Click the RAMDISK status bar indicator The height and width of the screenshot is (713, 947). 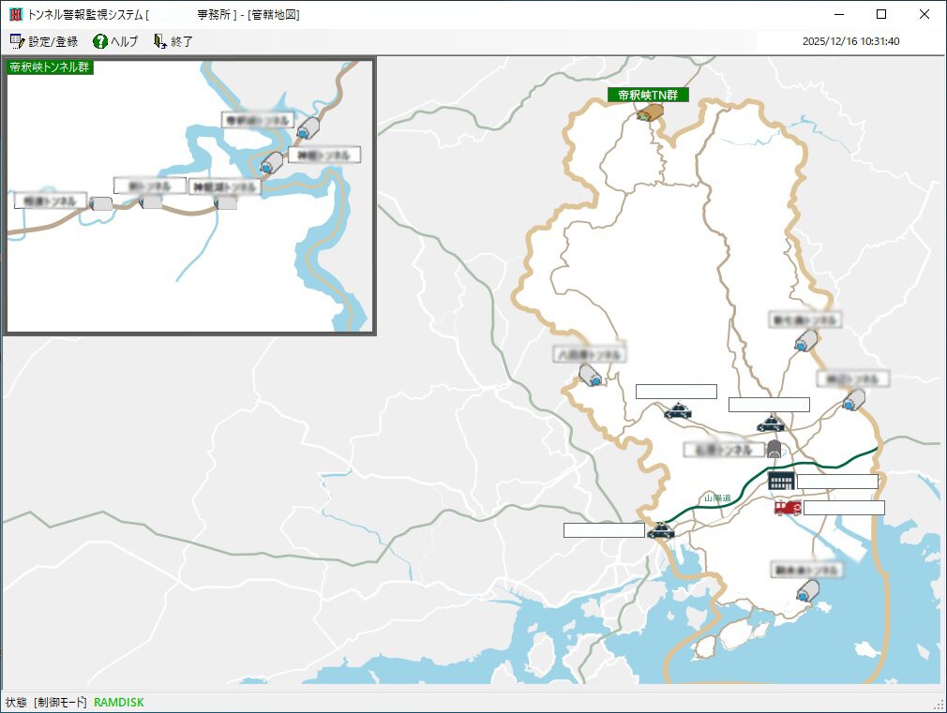(x=119, y=702)
